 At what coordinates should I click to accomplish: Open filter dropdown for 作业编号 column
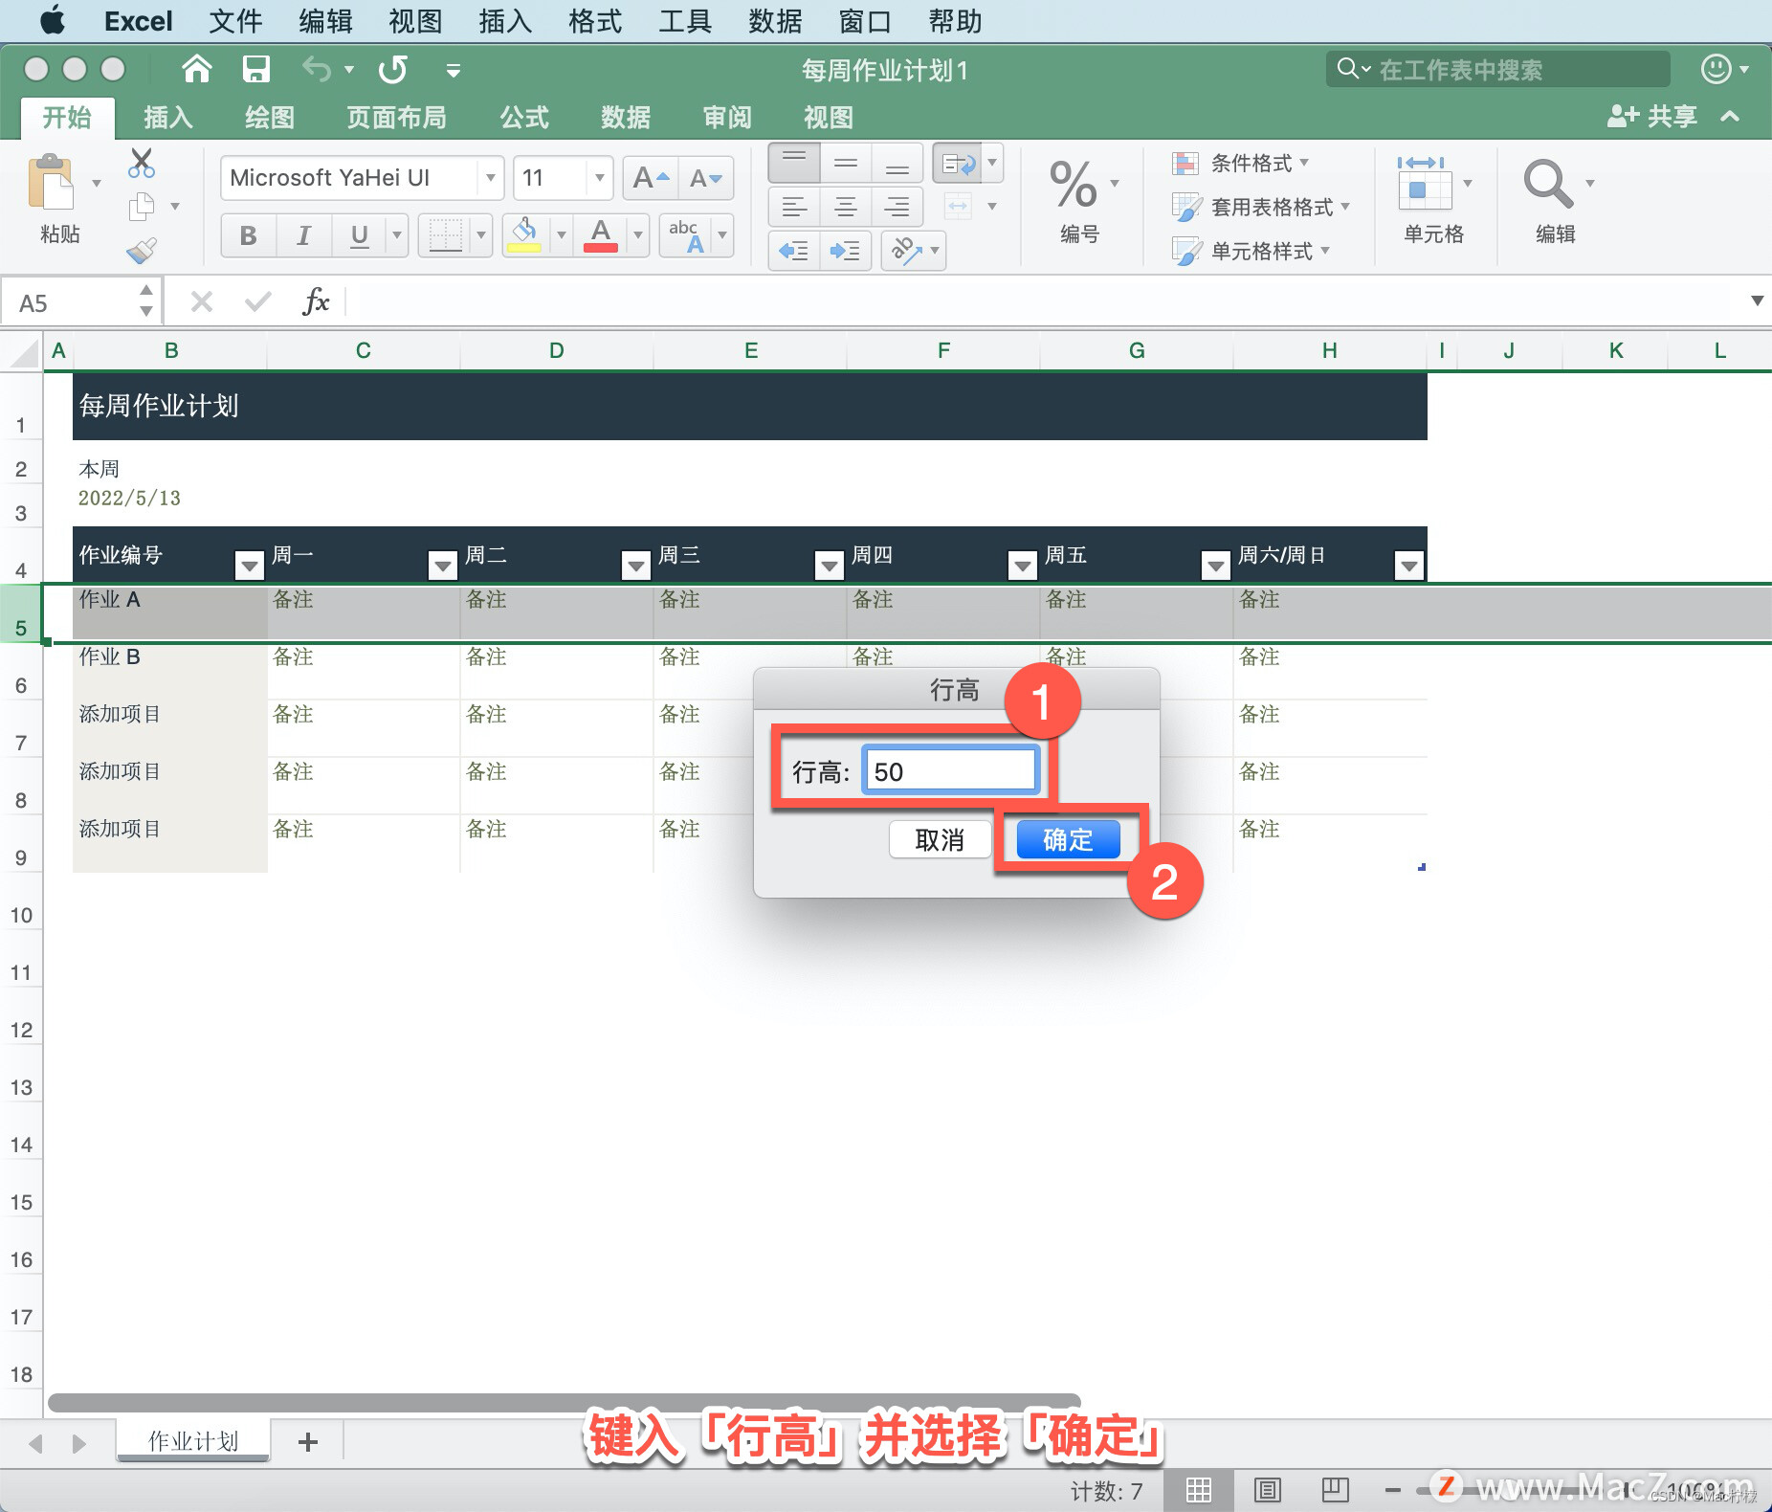249,567
